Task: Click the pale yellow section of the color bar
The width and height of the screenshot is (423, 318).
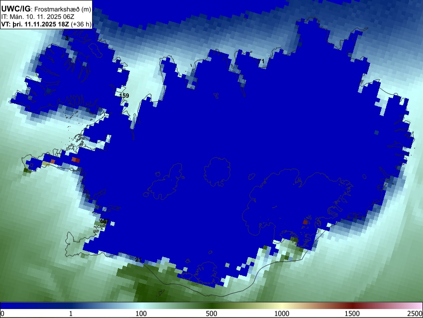Action: pos(282,306)
